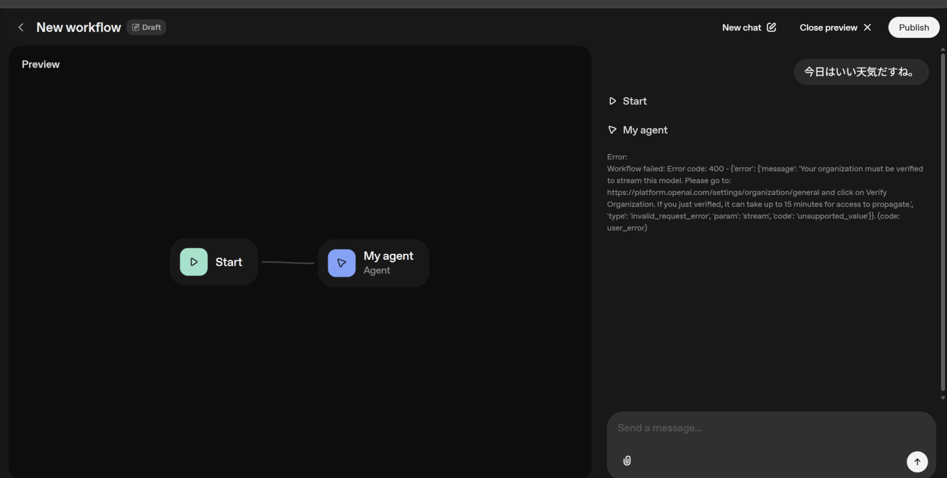Expand the My agent step in chat log
Viewport: 947px width, 478px height.
tap(645, 130)
